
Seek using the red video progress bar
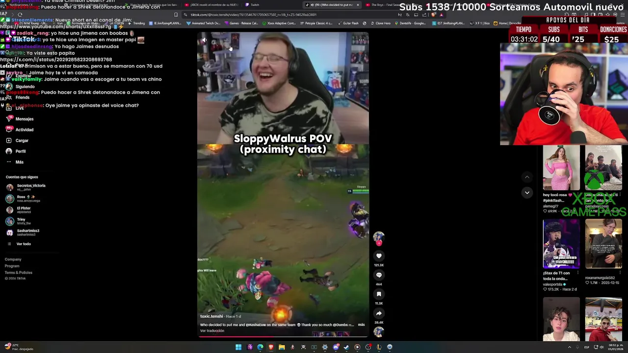pyautogui.click(x=283, y=337)
